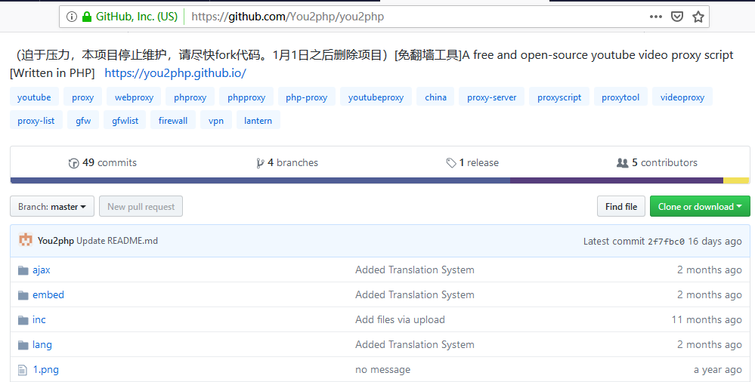
Task: Select the china topic tag
Action: click(436, 97)
